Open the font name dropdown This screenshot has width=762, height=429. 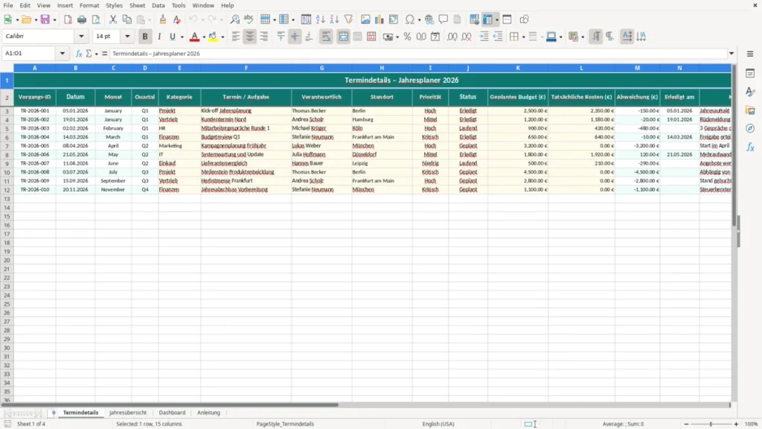click(x=81, y=36)
